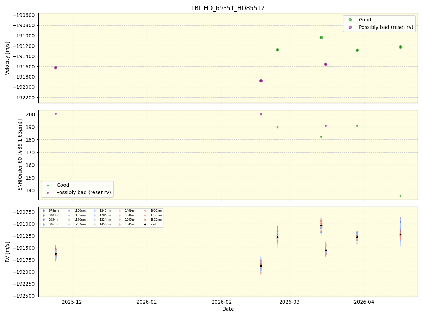Click the black vrad point in November 2025
Screen dimensions: 423x317
pos(56,254)
